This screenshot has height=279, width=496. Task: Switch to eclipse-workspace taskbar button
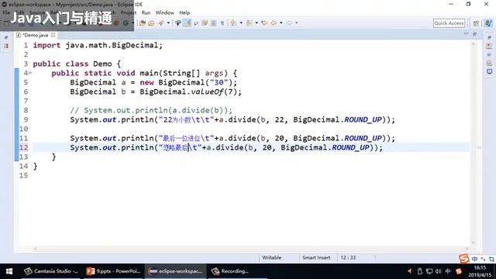pyautogui.click(x=176, y=271)
